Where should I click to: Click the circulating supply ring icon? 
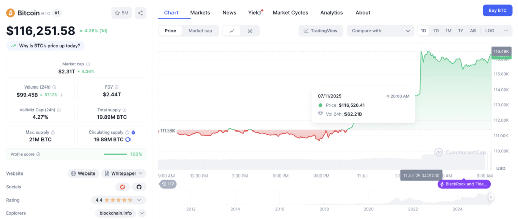tap(128, 140)
